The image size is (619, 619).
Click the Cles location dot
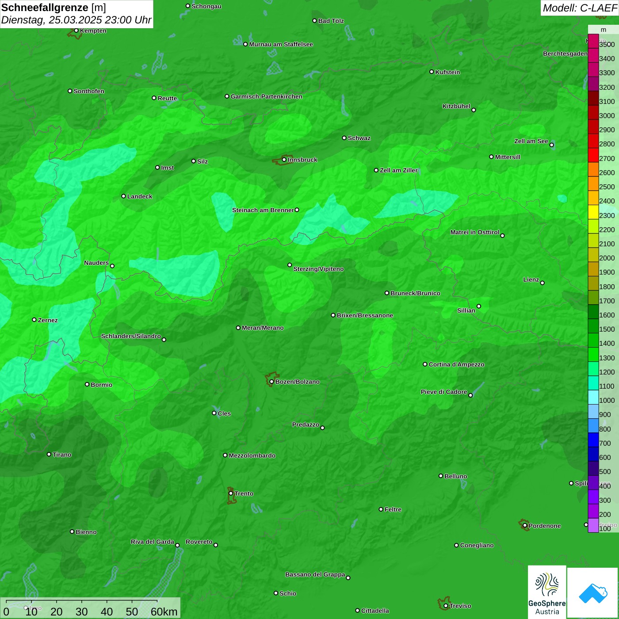(x=214, y=413)
